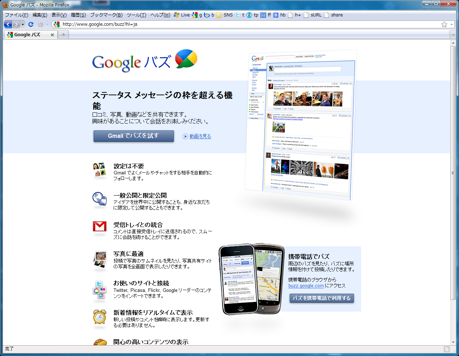Click the alarm clock icon for 新着情報
Image resolution: width=459 pixels, height=356 pixels.
[100, 317]
